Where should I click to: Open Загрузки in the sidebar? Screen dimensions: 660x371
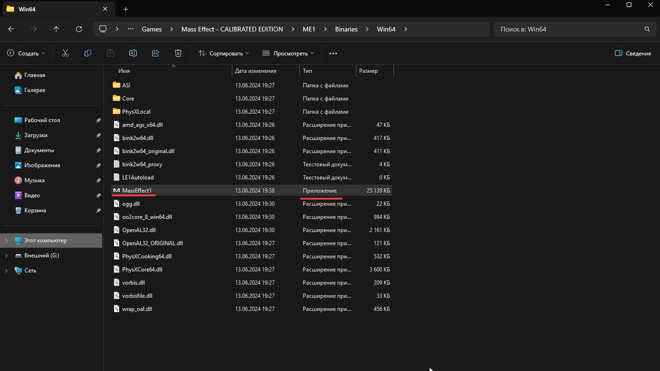click(x=31, y=135)
